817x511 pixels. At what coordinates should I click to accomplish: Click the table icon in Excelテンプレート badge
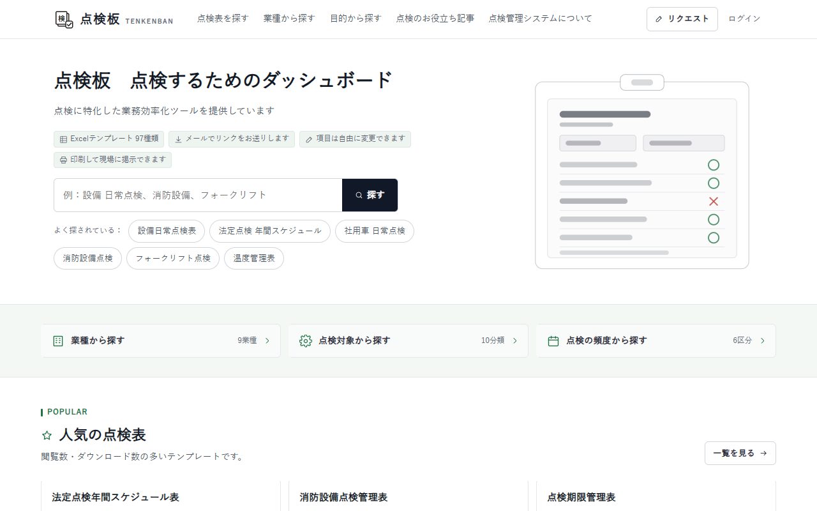[x=63, y=139]
